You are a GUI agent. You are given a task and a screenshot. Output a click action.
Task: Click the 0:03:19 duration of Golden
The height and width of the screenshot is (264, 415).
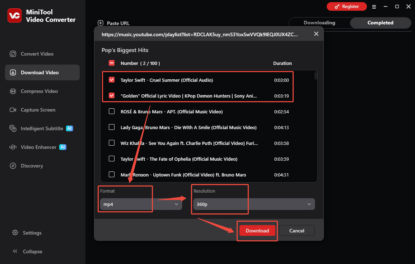(281, 96)
